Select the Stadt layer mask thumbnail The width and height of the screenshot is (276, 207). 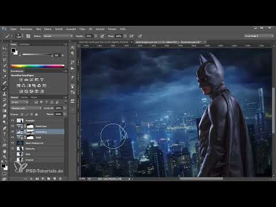[30, 137]
